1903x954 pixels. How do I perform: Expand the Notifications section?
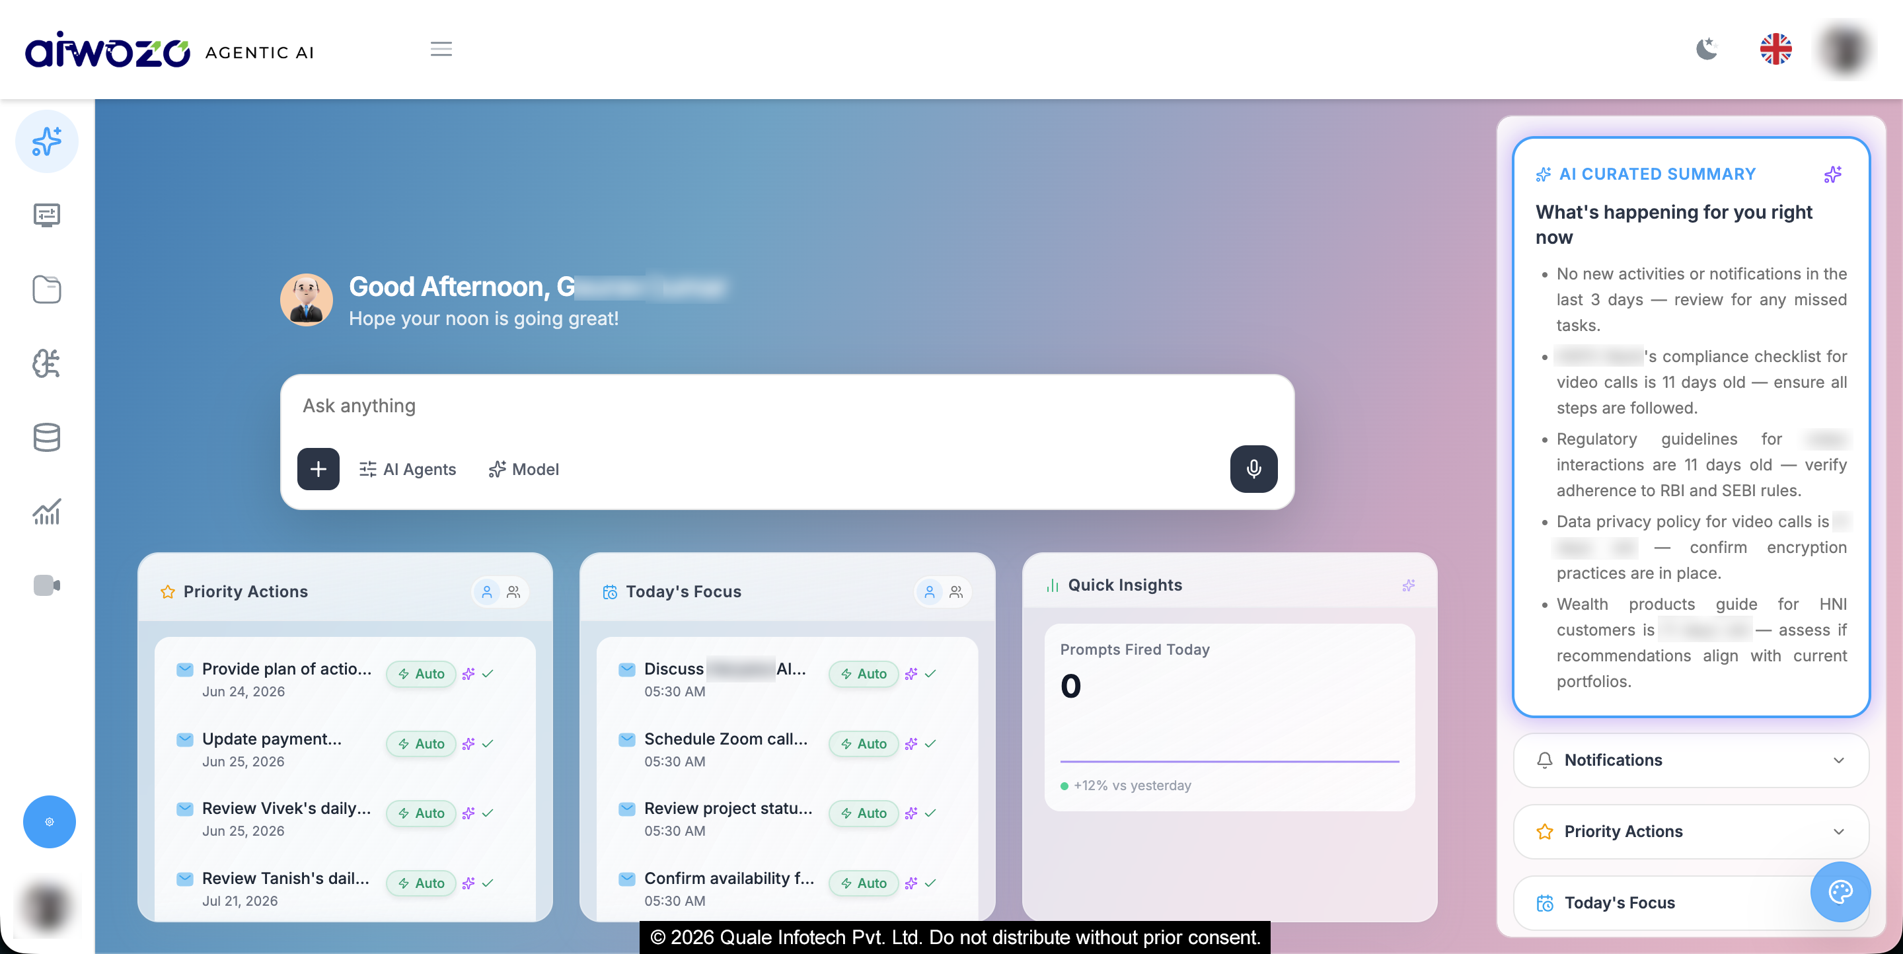point(1690,760)
